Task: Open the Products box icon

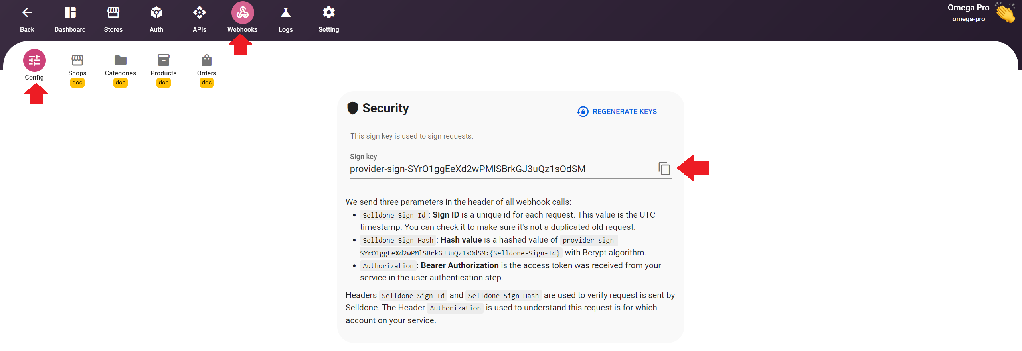Action: [164, 60]
